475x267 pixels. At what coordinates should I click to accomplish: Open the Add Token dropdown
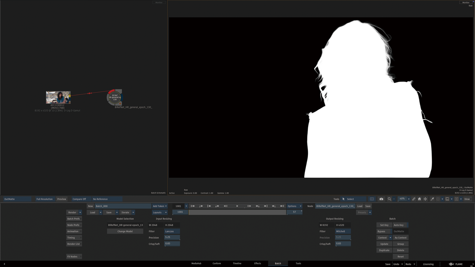160,206
